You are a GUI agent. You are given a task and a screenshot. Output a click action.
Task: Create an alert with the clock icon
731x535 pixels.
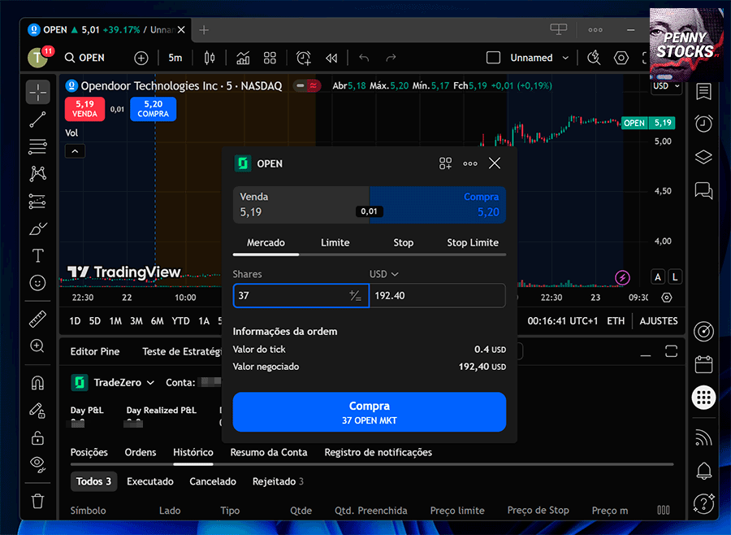pos(304,58)
